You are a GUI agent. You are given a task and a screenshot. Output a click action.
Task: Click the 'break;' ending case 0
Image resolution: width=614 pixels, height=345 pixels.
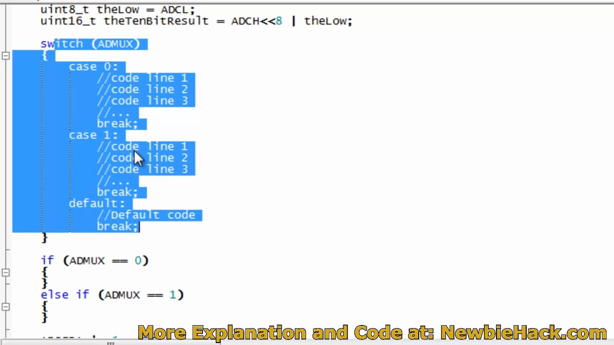[x=118, y=124]
